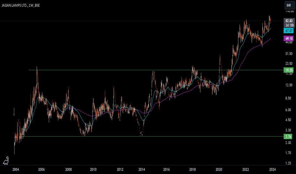
Task: Click the 44.00 price axis label
Action: 289,42
